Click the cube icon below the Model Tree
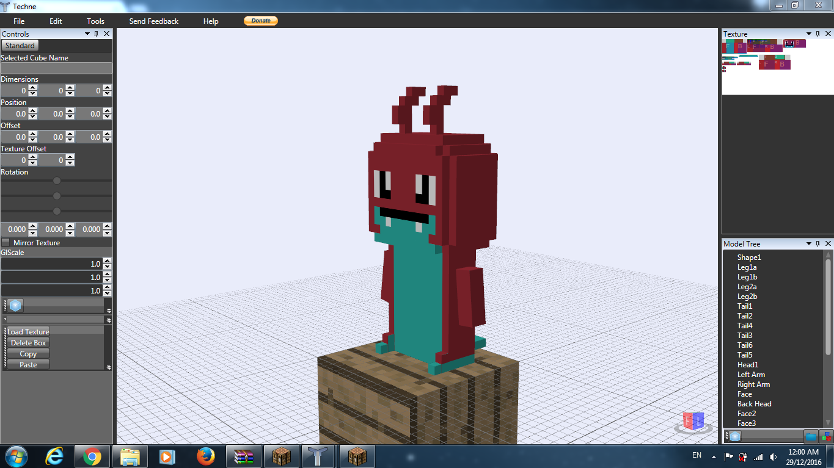 (x=735, y=436)
